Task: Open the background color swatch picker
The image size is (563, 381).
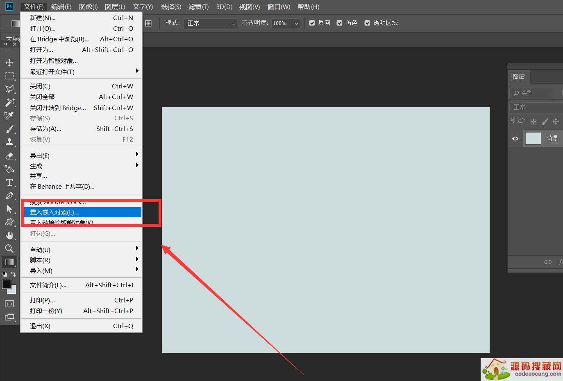Action: [14, 291]
